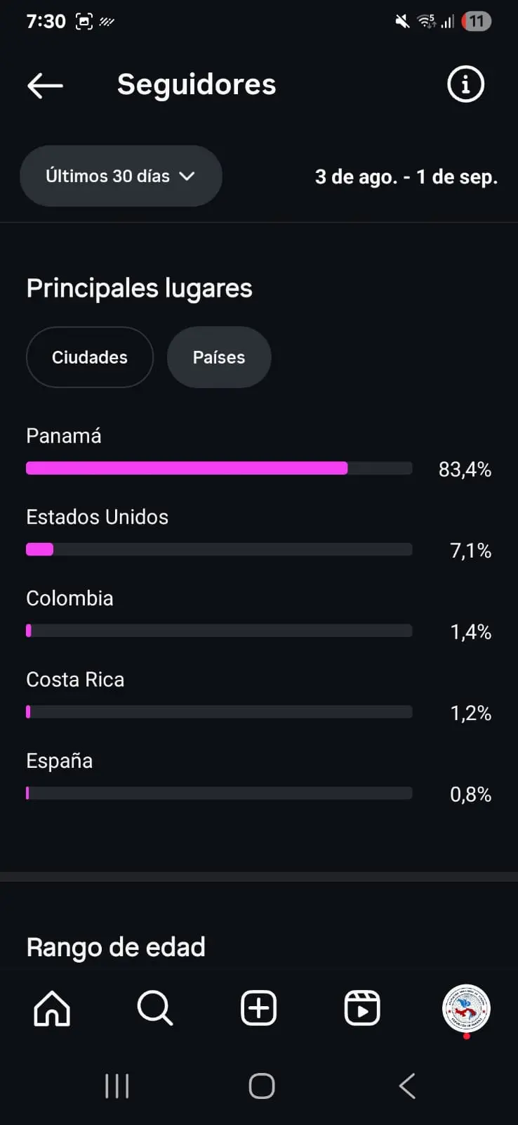Tap the chevron beside Últimos 30 días
518x1125 pixels.
tap(187, 176)
